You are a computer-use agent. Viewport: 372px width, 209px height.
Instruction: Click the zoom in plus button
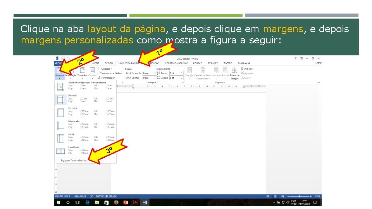[x=311, y=196]
